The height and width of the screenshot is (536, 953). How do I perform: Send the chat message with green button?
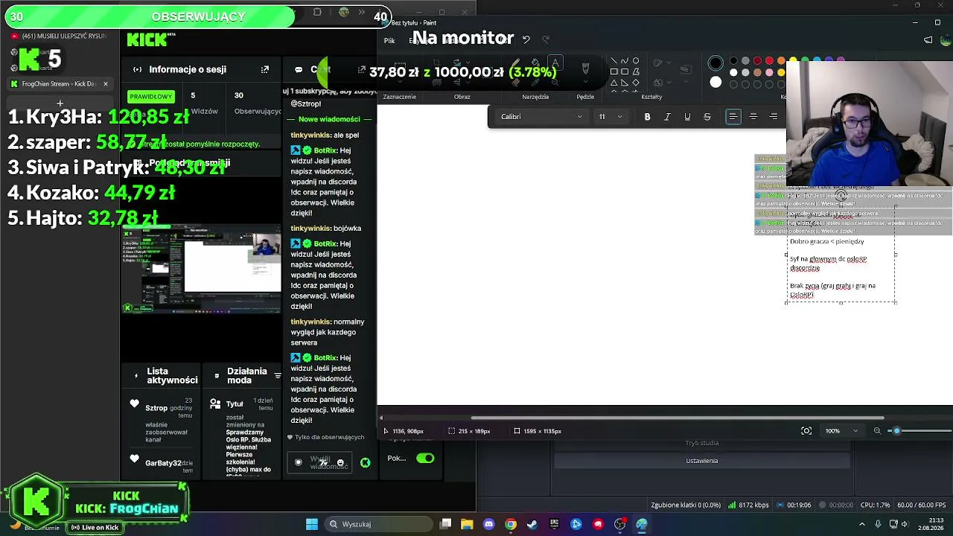(365, 462)
